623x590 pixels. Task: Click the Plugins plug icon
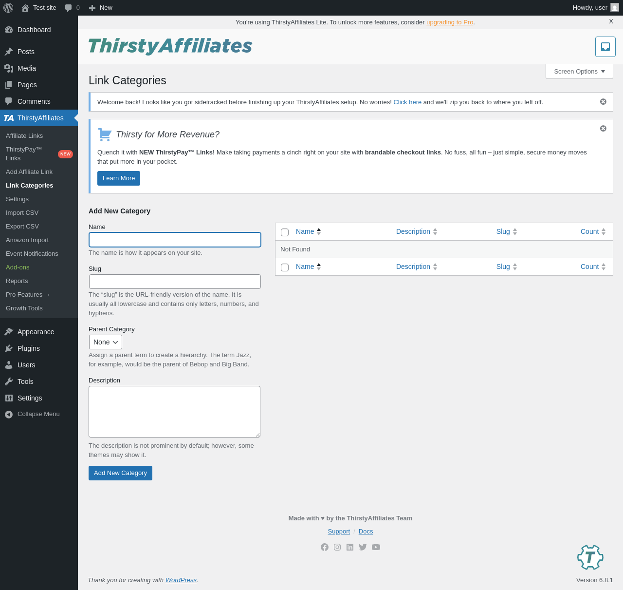[9, 348]
